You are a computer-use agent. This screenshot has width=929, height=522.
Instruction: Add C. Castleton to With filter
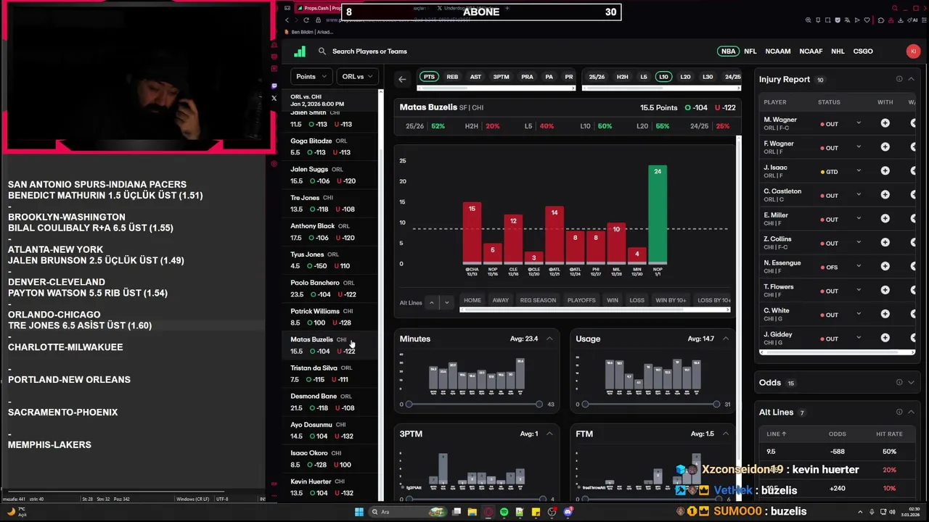pos(885,195)
